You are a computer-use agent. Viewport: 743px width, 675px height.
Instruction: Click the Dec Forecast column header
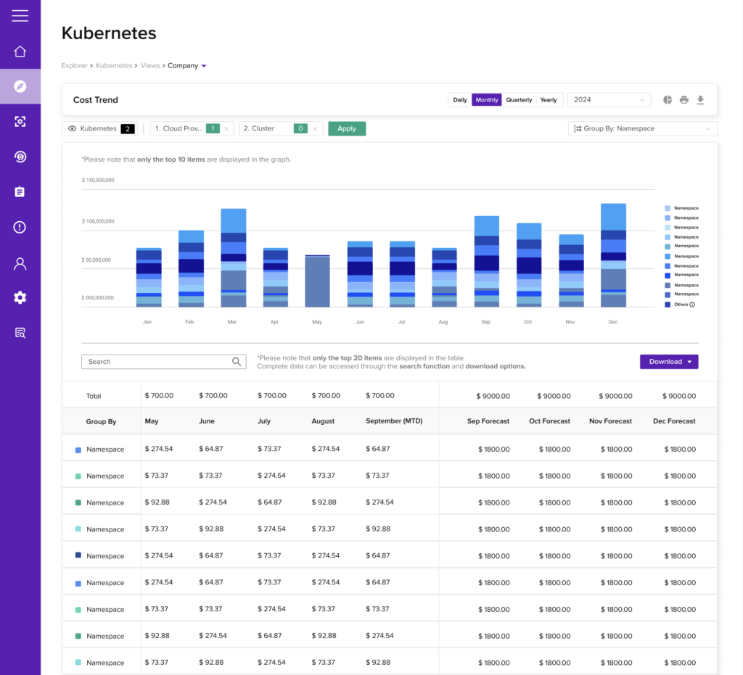pyautogui.click(x=674, y=421)
